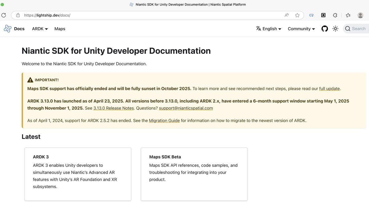
Task: Click the blue media cast toolbar icon
Action: pos(311,15)
